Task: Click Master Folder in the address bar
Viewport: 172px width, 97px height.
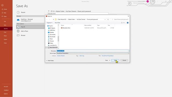Action: 71,19
